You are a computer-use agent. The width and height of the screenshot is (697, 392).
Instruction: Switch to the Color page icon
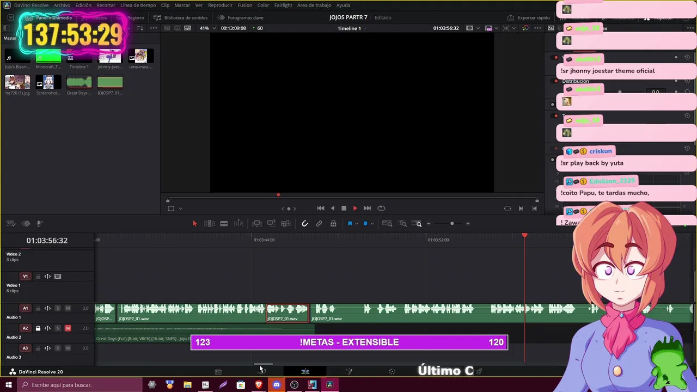(x=392, y=372)
